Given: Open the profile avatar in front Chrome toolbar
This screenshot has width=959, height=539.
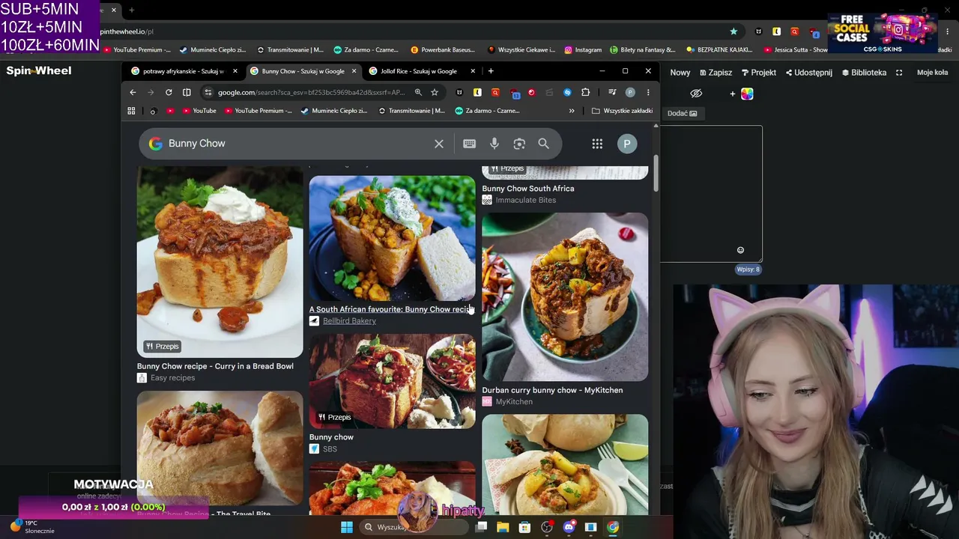Looking at the screenshot, I should coord(630,92).
